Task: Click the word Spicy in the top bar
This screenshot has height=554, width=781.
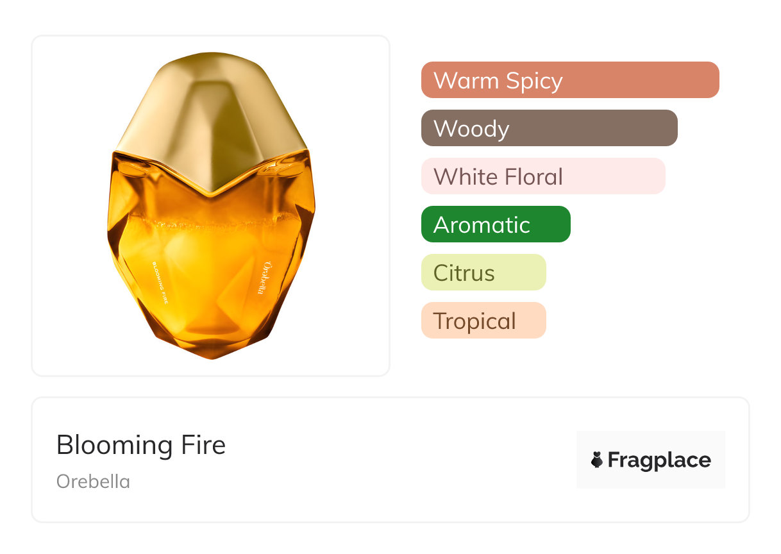Action: [x=533, y=80]
